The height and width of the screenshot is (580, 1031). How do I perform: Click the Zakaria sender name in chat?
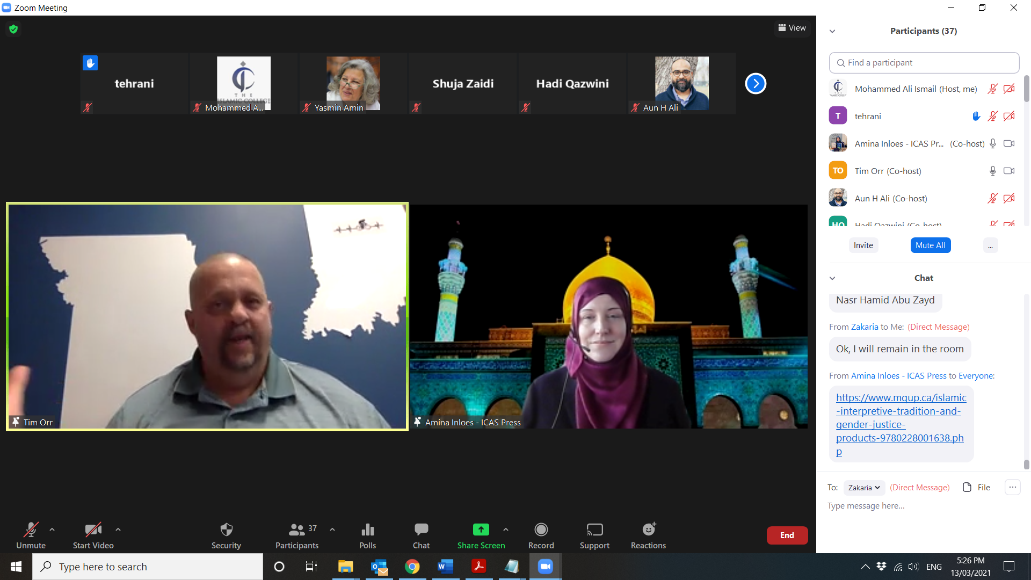[865, 327]
